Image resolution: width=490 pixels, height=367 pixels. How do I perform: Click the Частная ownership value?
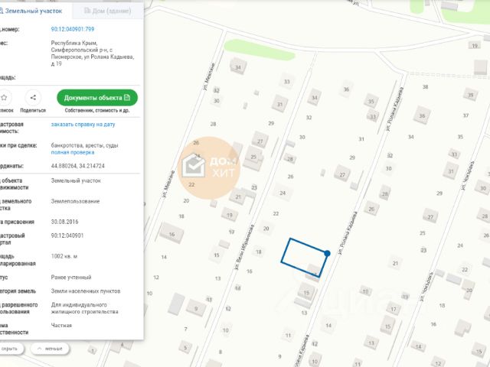click(61, 325)
